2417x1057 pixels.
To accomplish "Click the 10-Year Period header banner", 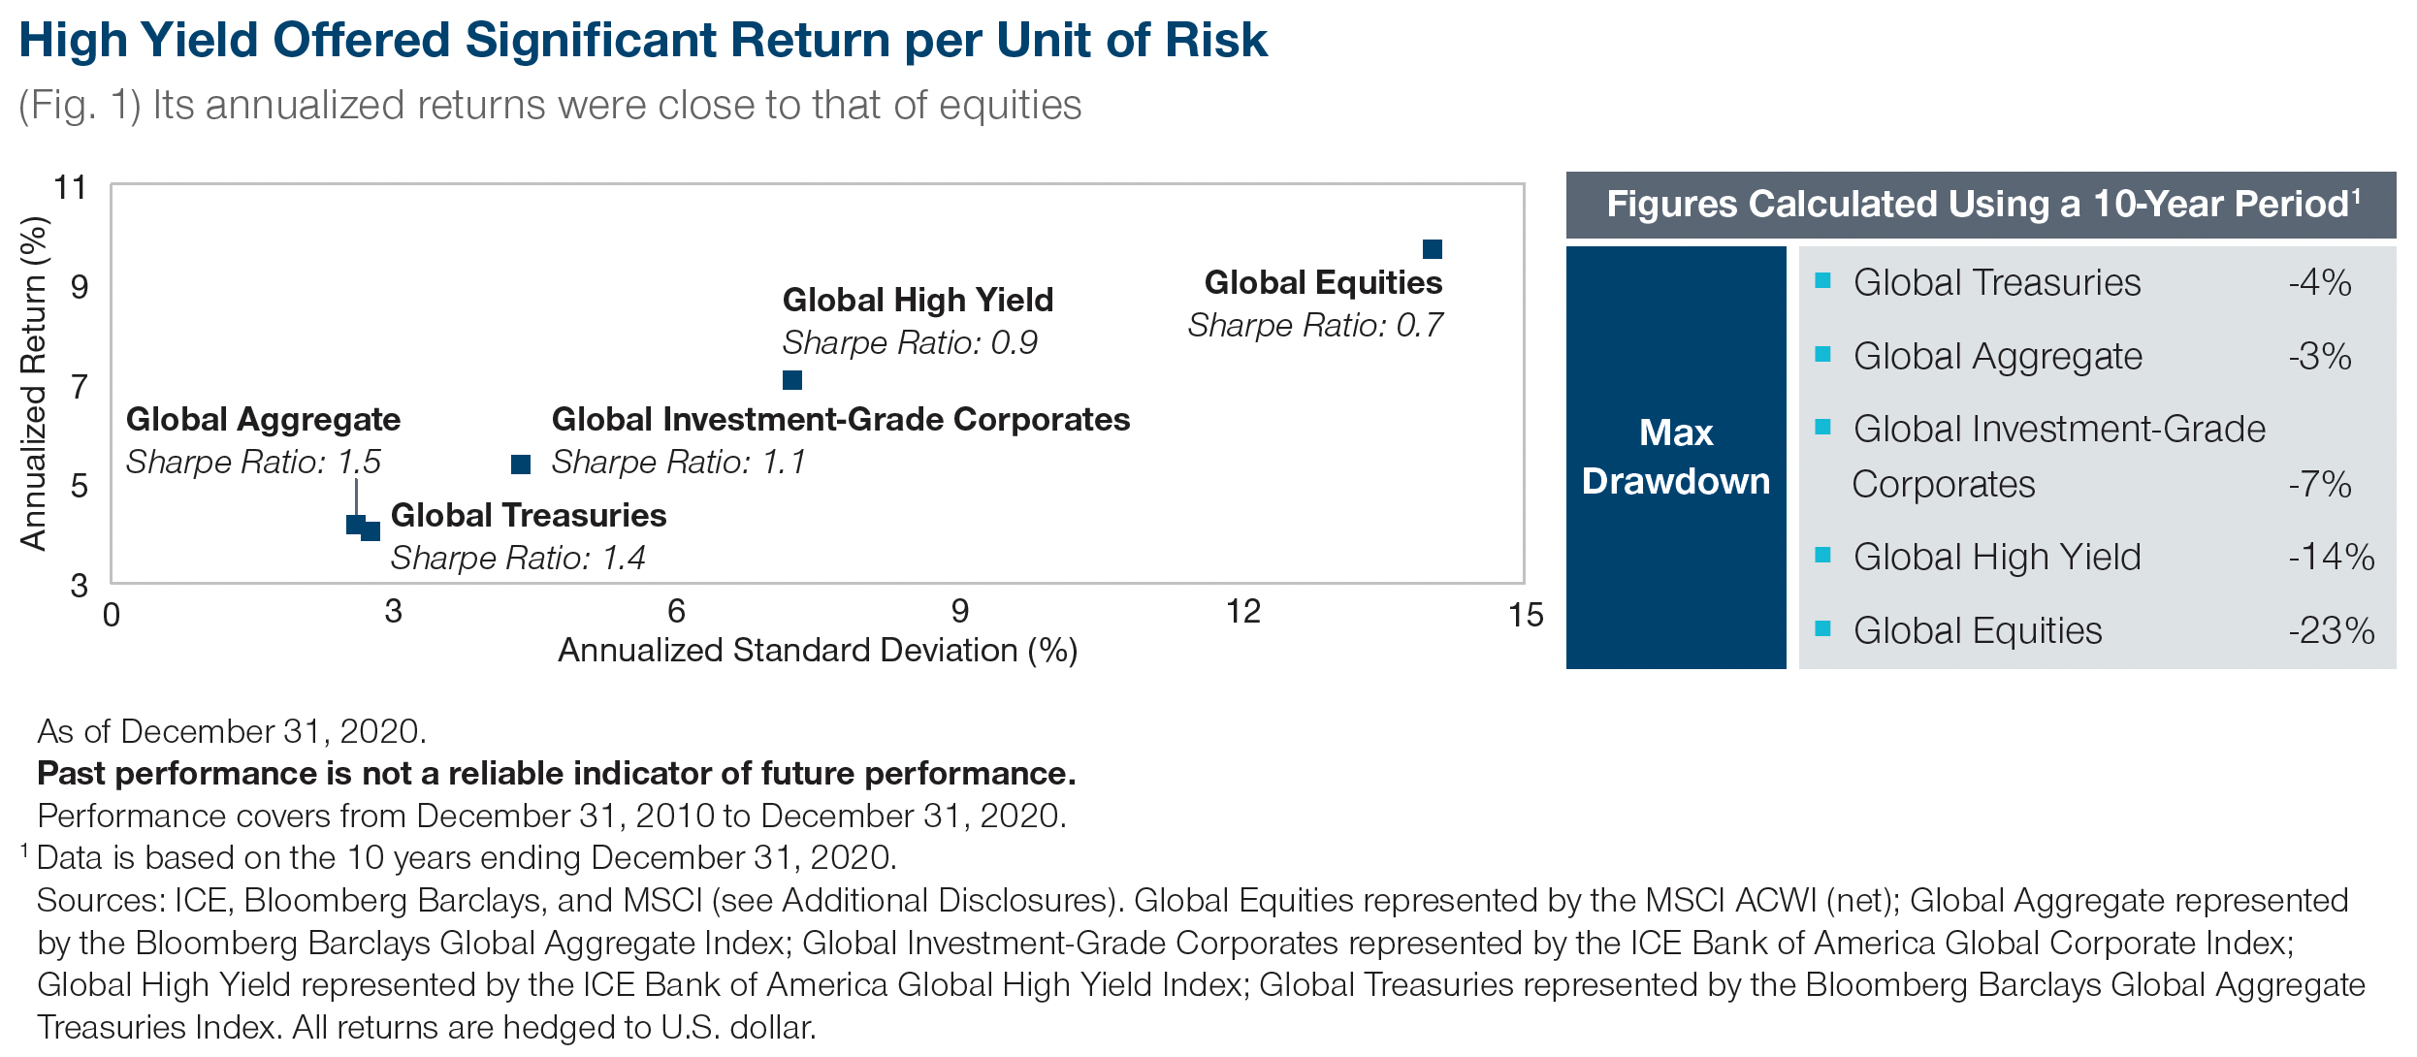I will tap(1981, 205).
